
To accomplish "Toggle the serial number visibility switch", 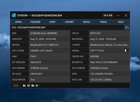I will [127, 51].
